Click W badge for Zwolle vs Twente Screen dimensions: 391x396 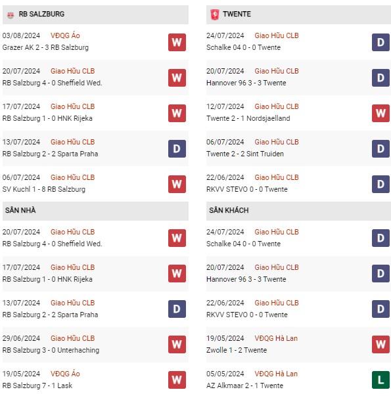(380, 344)
